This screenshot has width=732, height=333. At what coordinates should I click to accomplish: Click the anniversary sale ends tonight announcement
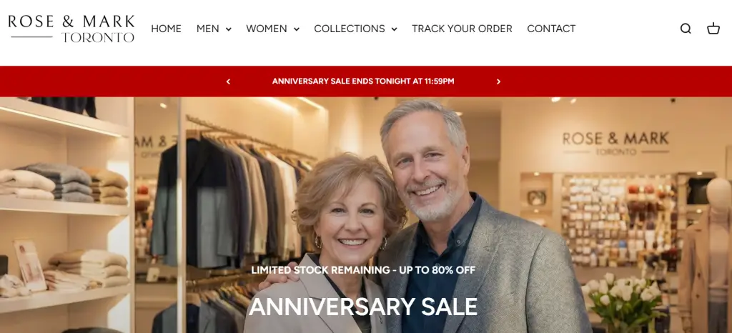[363, 81]
